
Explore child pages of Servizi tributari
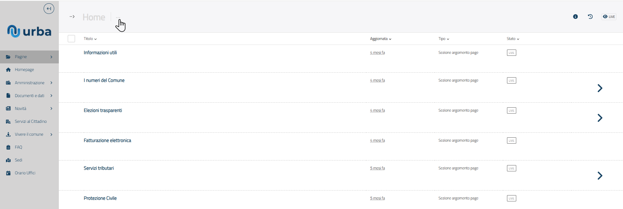pyautogui.click(x=600, y=176)
